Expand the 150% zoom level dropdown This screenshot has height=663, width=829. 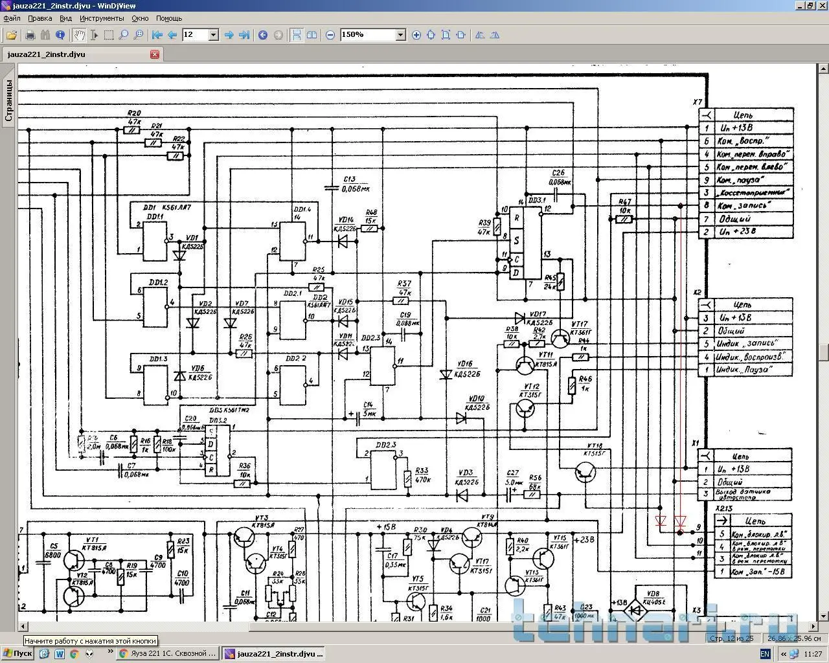click(x=400, y=35)
